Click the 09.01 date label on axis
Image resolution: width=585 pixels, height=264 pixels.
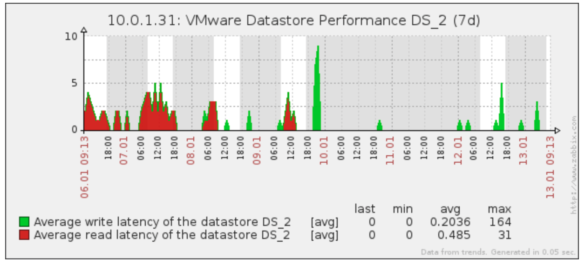[x=257, y=150]
